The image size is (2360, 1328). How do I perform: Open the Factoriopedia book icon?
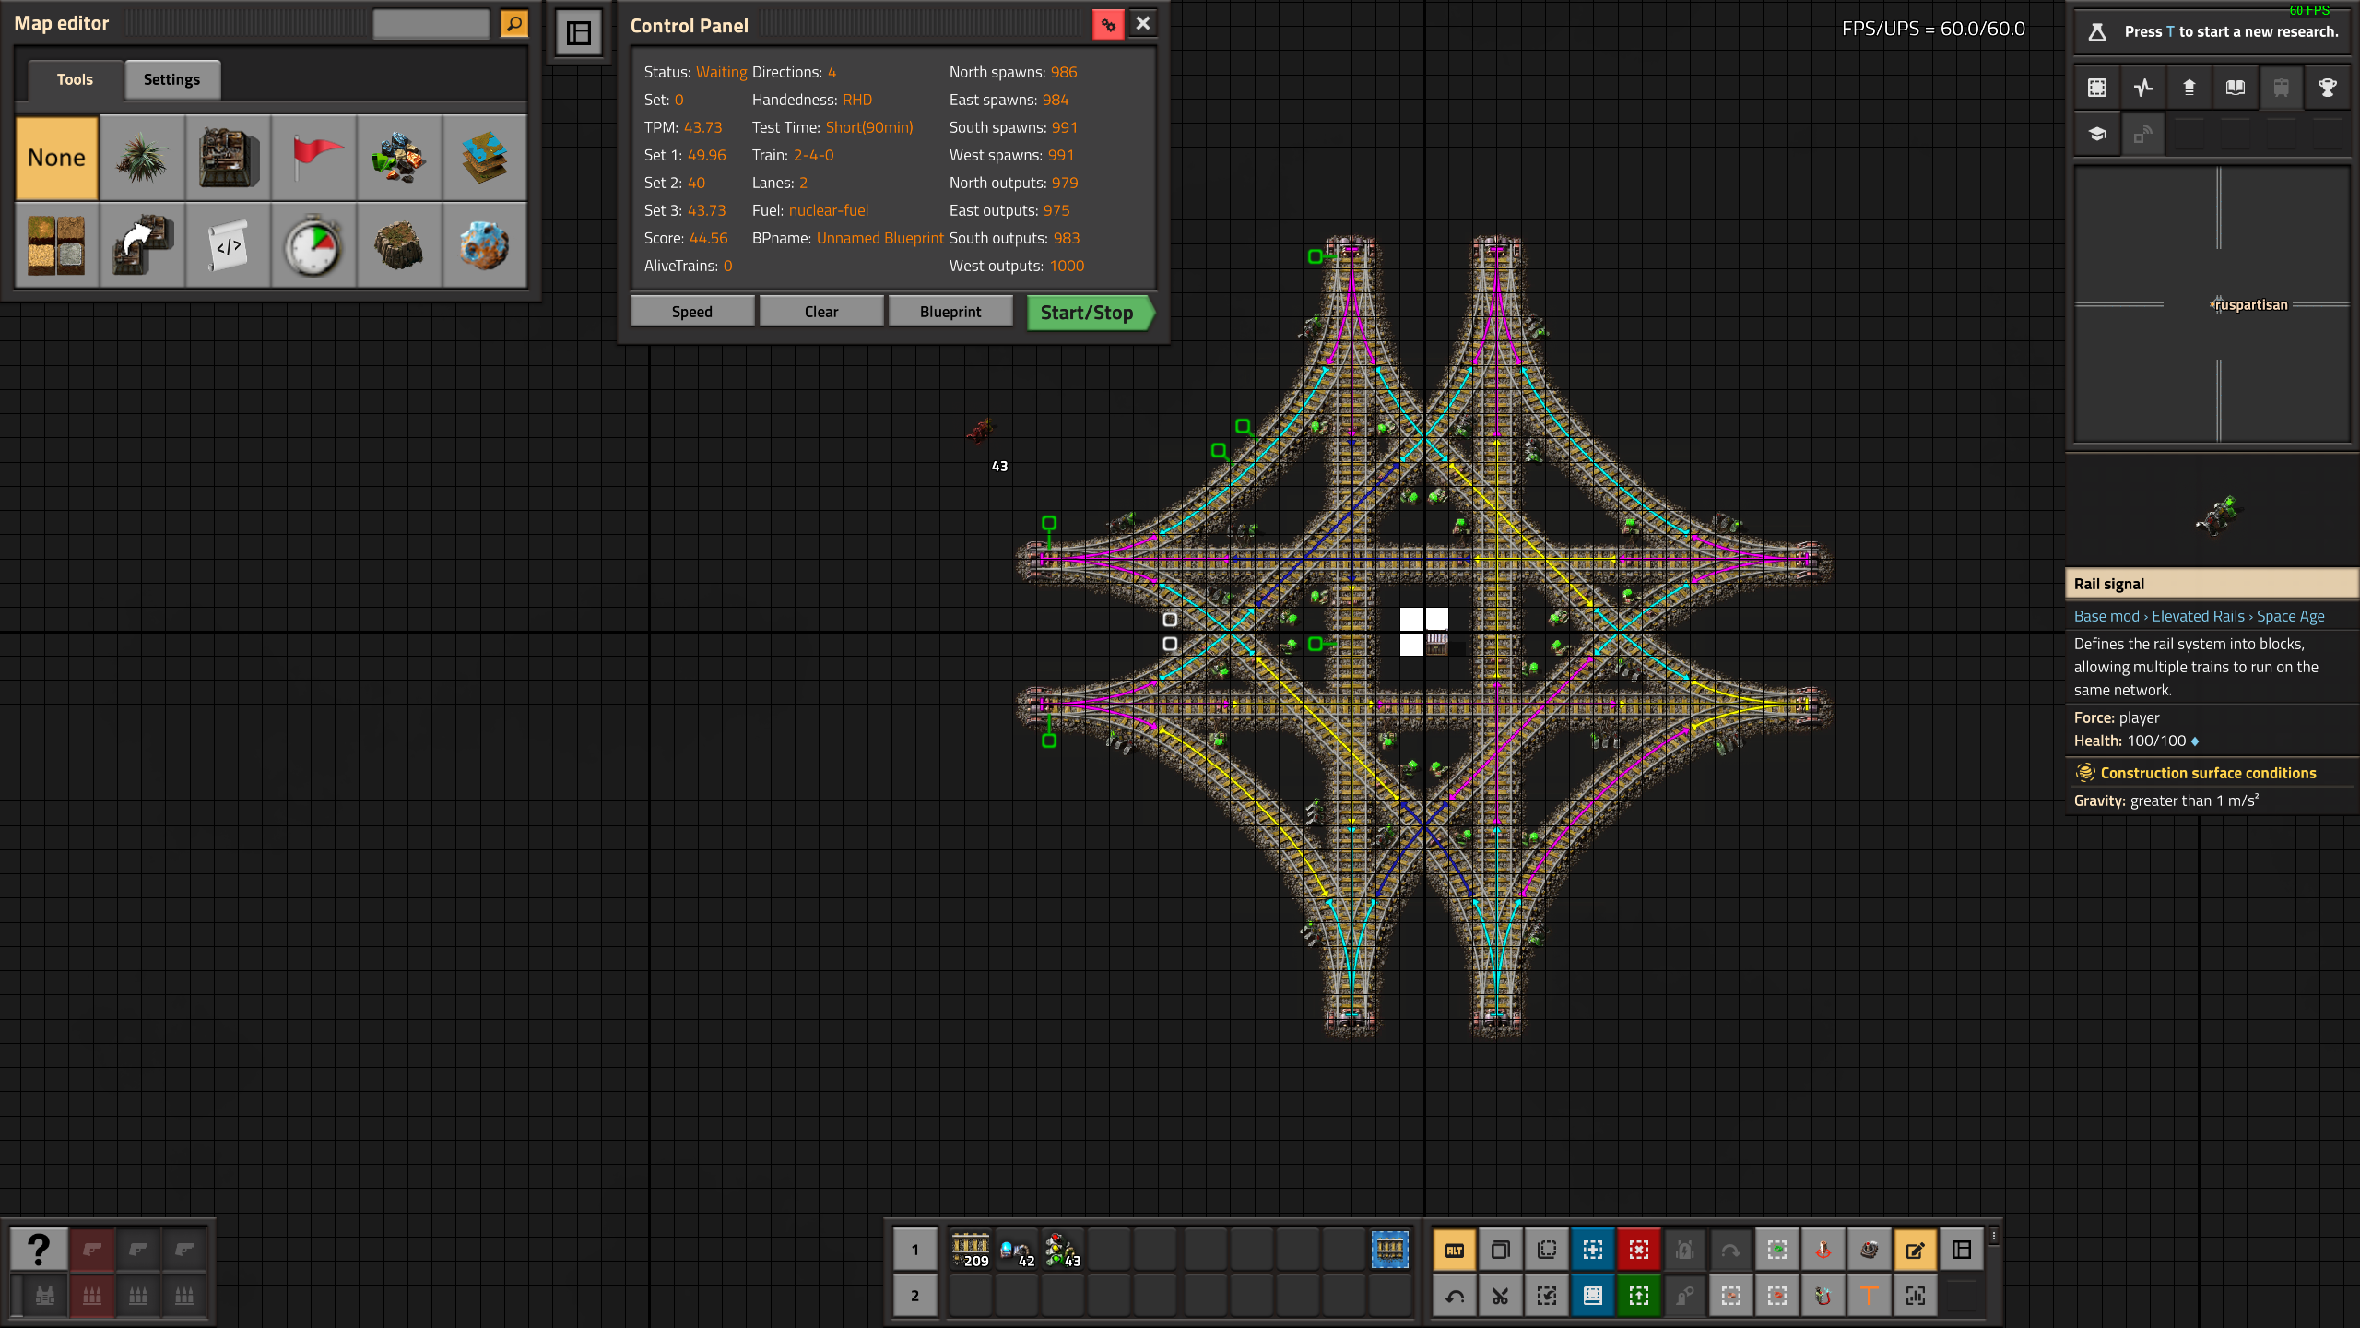[2236, 88]
